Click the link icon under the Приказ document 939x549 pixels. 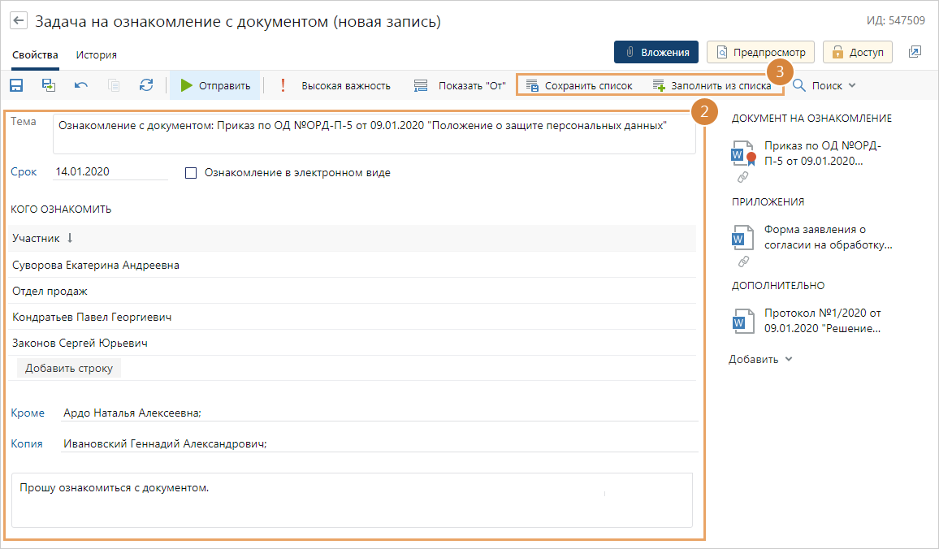[742, 177]
